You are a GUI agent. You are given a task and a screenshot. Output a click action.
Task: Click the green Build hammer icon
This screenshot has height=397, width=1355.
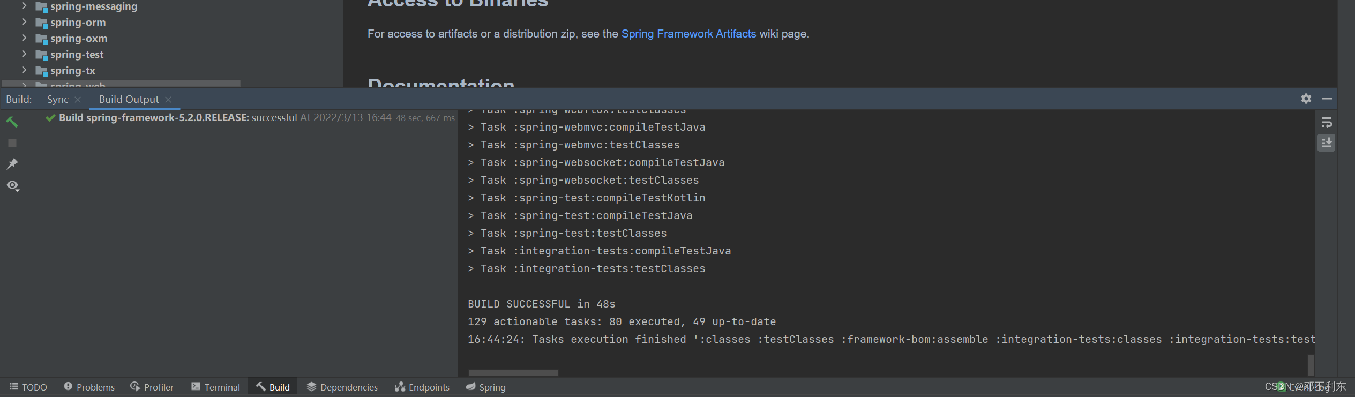coord(12,122)
